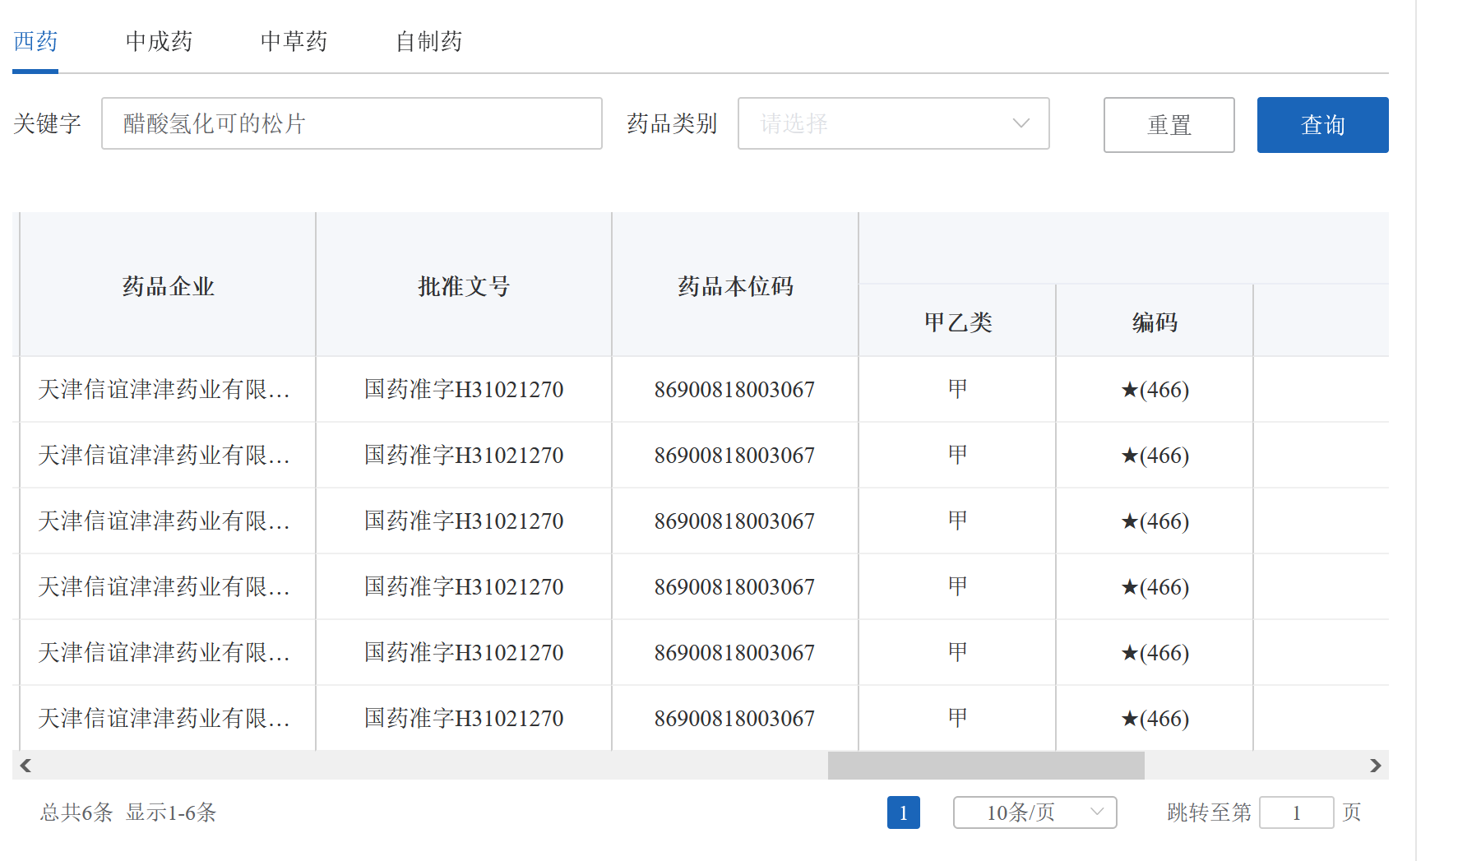Click first row's 天津信谊津津药业 company cell
The height and width of the screenshot is (861, 1481).
(164, 389)
